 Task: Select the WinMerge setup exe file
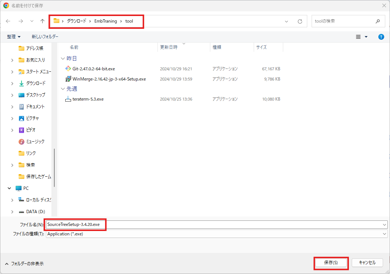(x=109, y=79)
